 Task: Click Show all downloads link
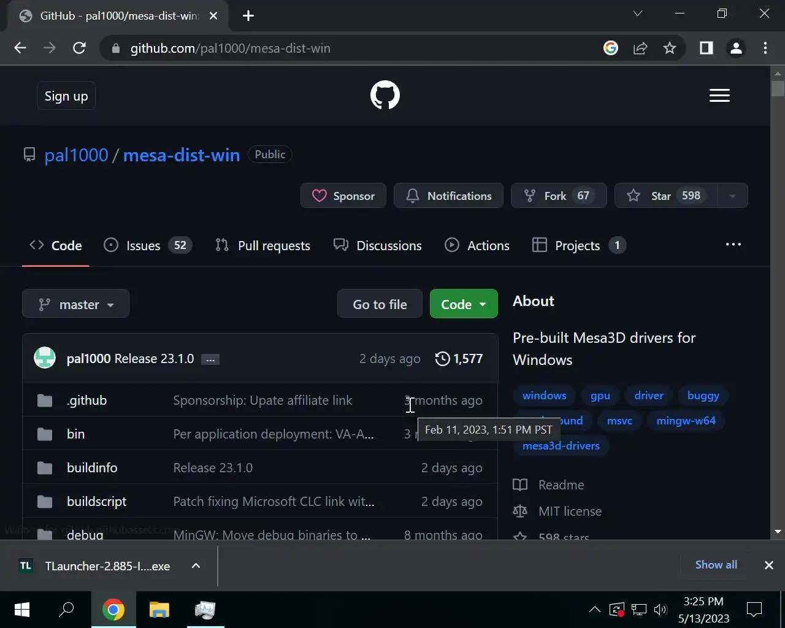tap(716, 565)
